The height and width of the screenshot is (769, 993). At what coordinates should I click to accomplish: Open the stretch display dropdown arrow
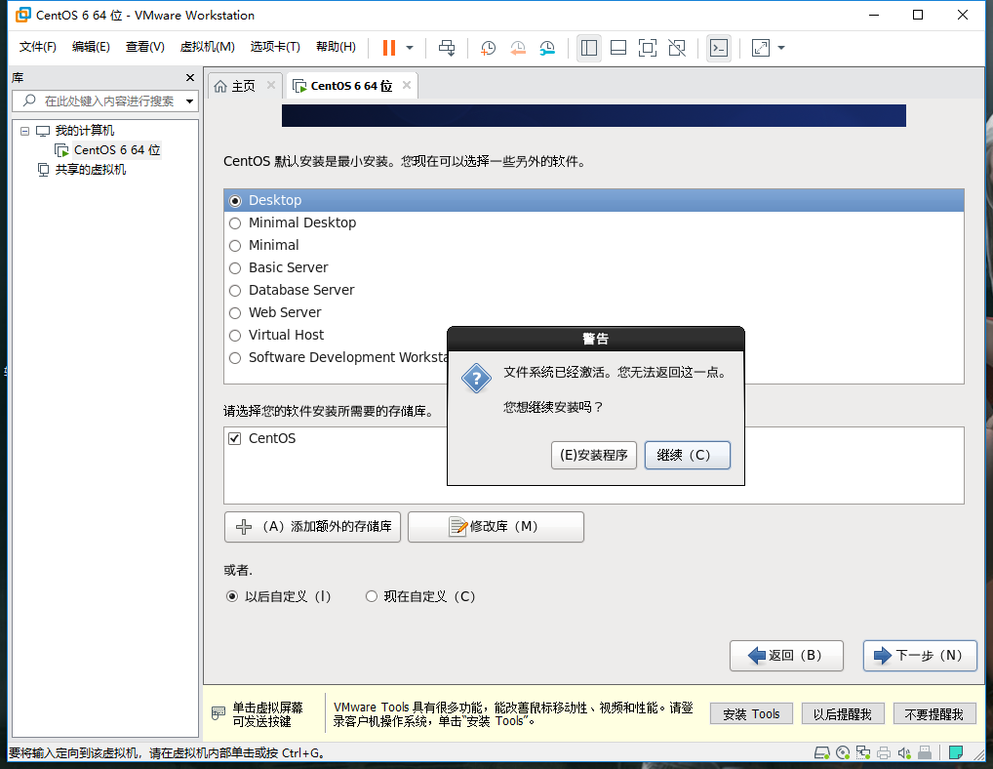(781, 48)
